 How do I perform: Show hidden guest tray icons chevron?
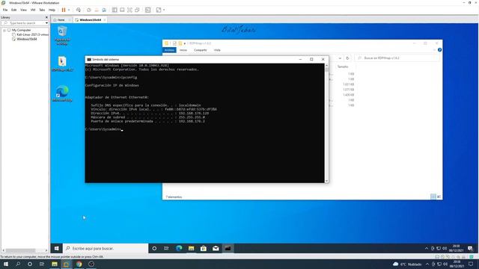[427, 249]
